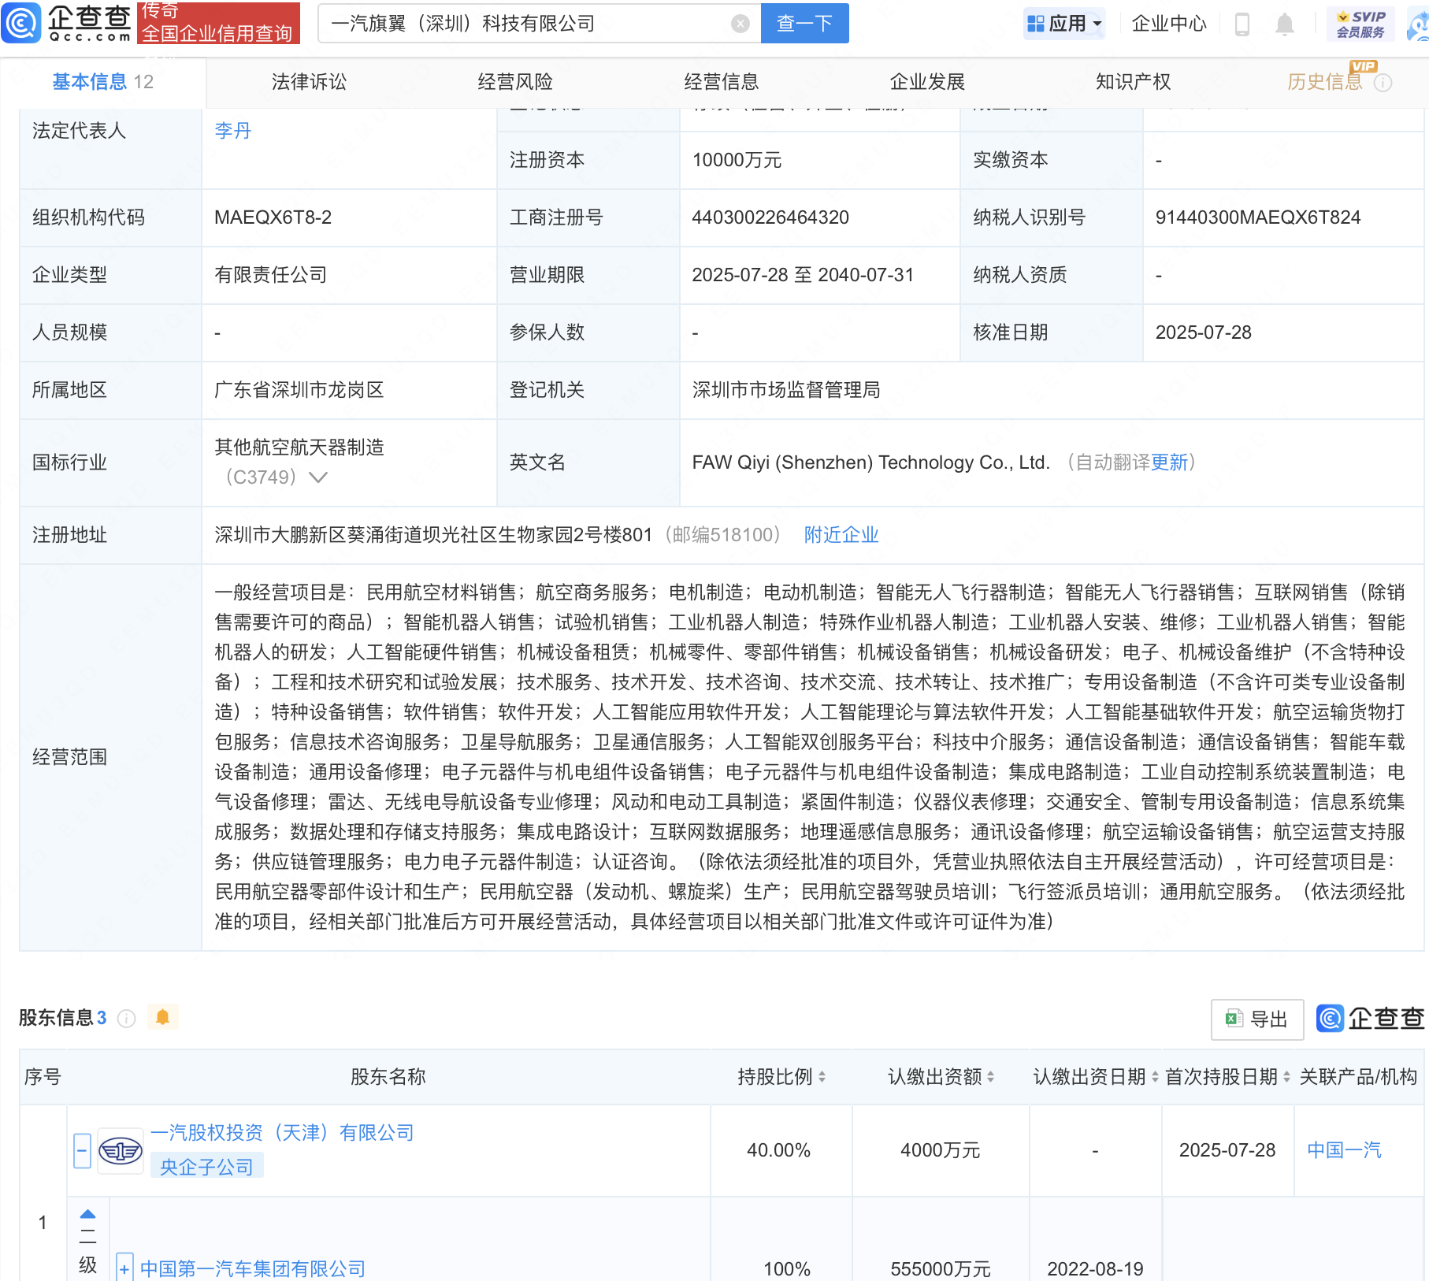Open the mobile app phone icon
Image resolution: width=1429 pixels, height=1281 pixels.
point(1242,24)
